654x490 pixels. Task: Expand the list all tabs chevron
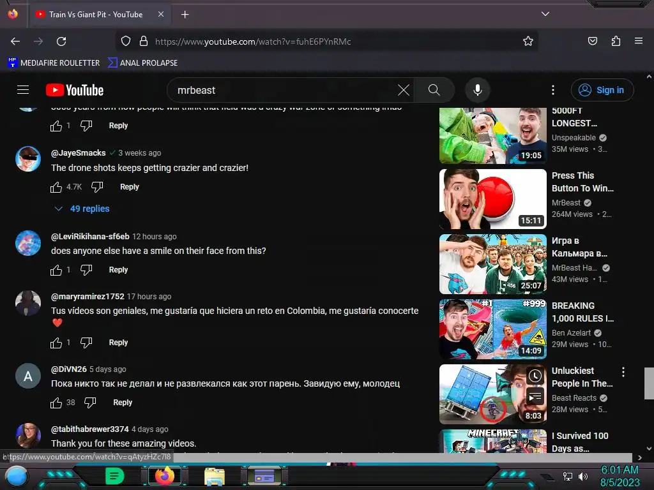click(545, 14)
